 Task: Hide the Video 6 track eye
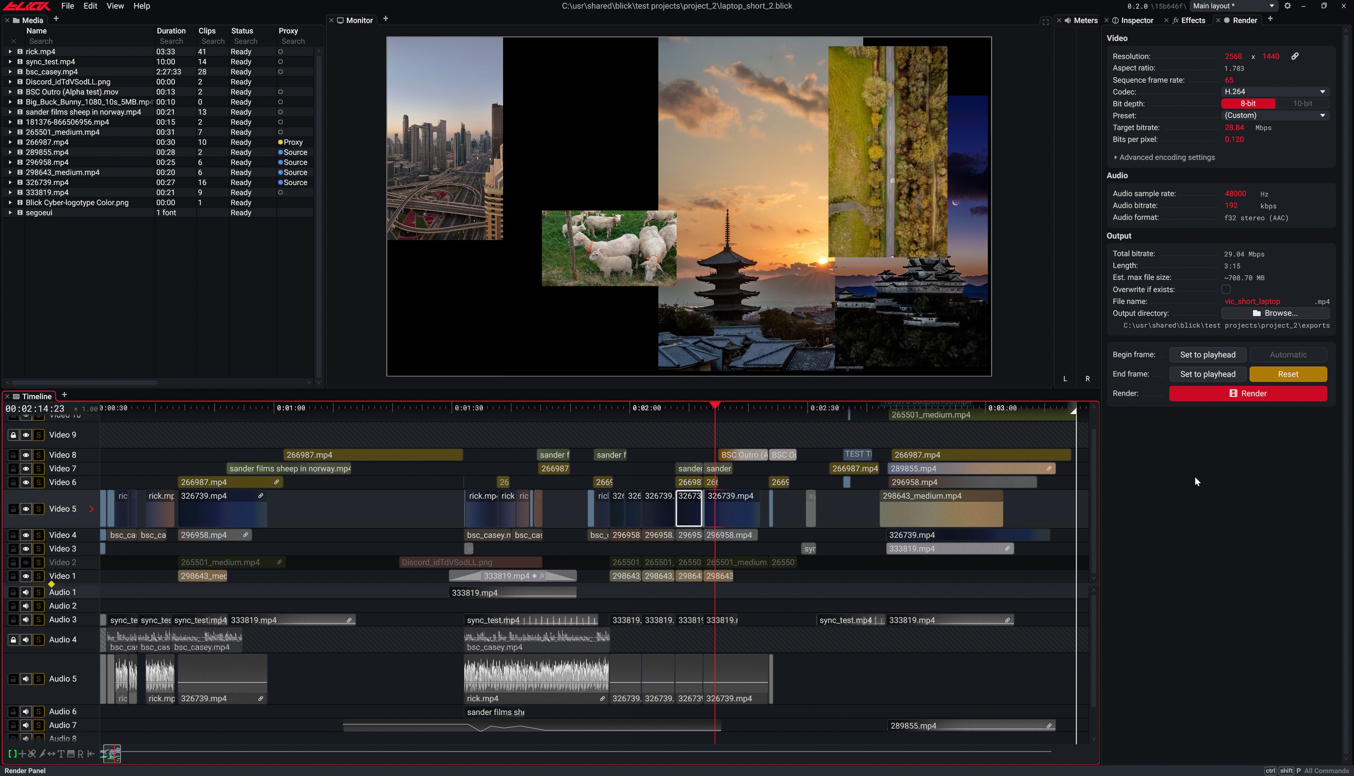tap(26, 482)
